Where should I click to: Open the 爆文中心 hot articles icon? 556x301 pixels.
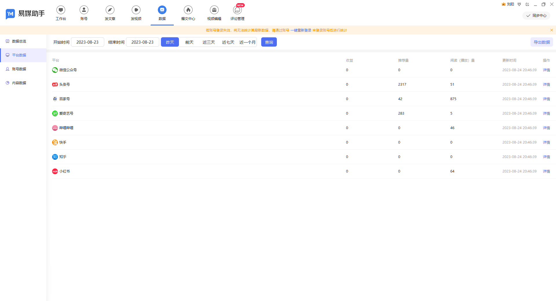(188, 13)
